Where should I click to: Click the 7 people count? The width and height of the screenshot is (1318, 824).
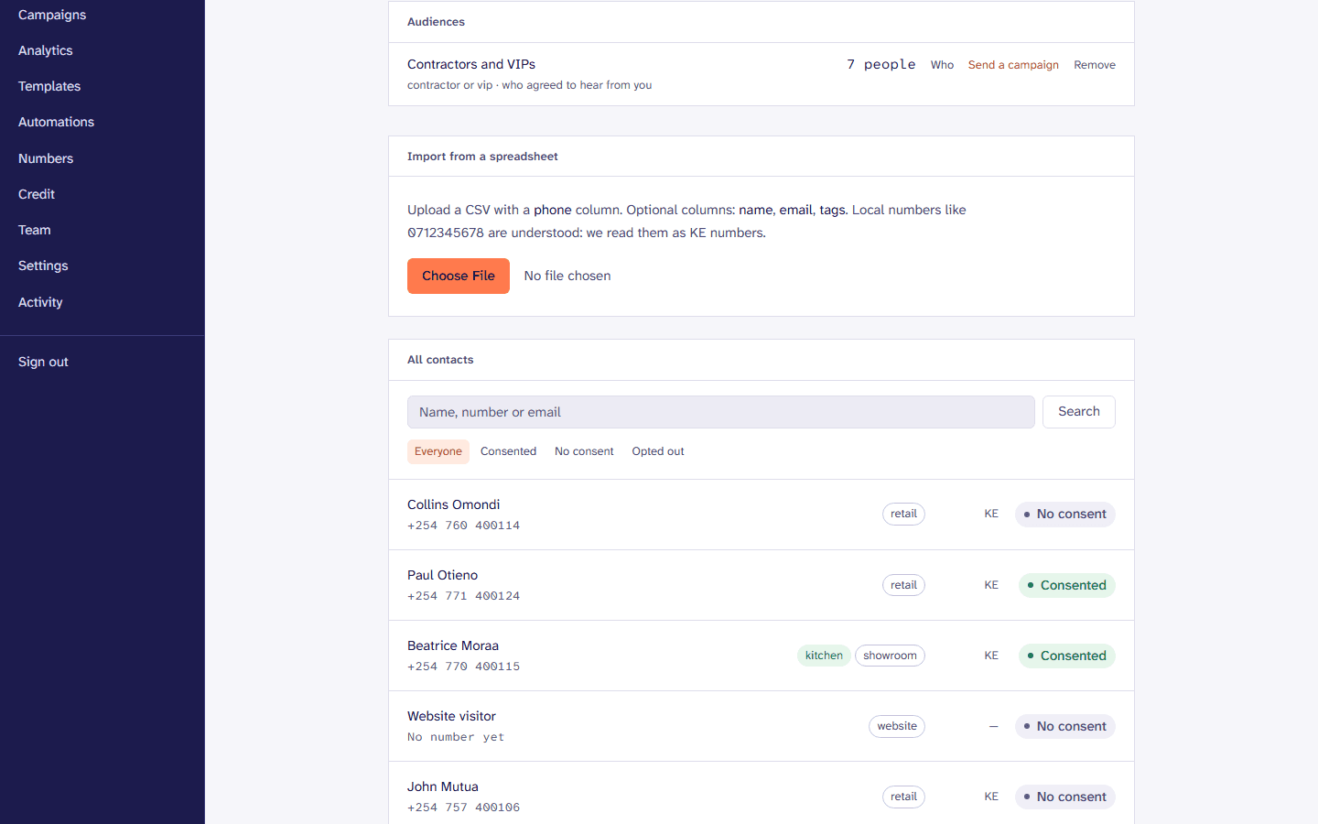click(881, 64)
